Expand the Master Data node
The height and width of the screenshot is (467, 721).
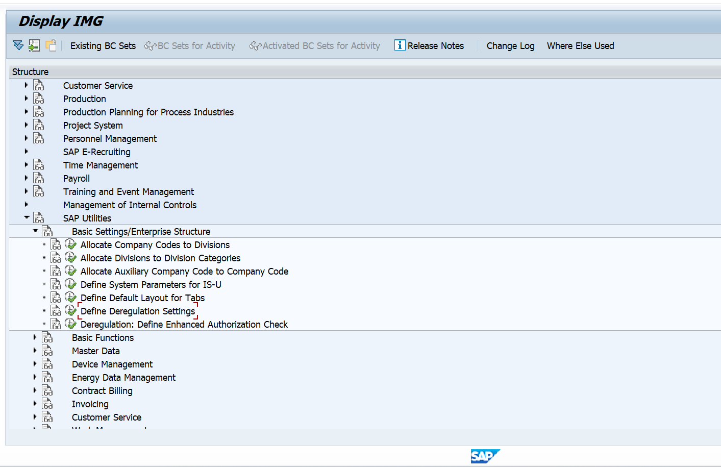[35, 351]
